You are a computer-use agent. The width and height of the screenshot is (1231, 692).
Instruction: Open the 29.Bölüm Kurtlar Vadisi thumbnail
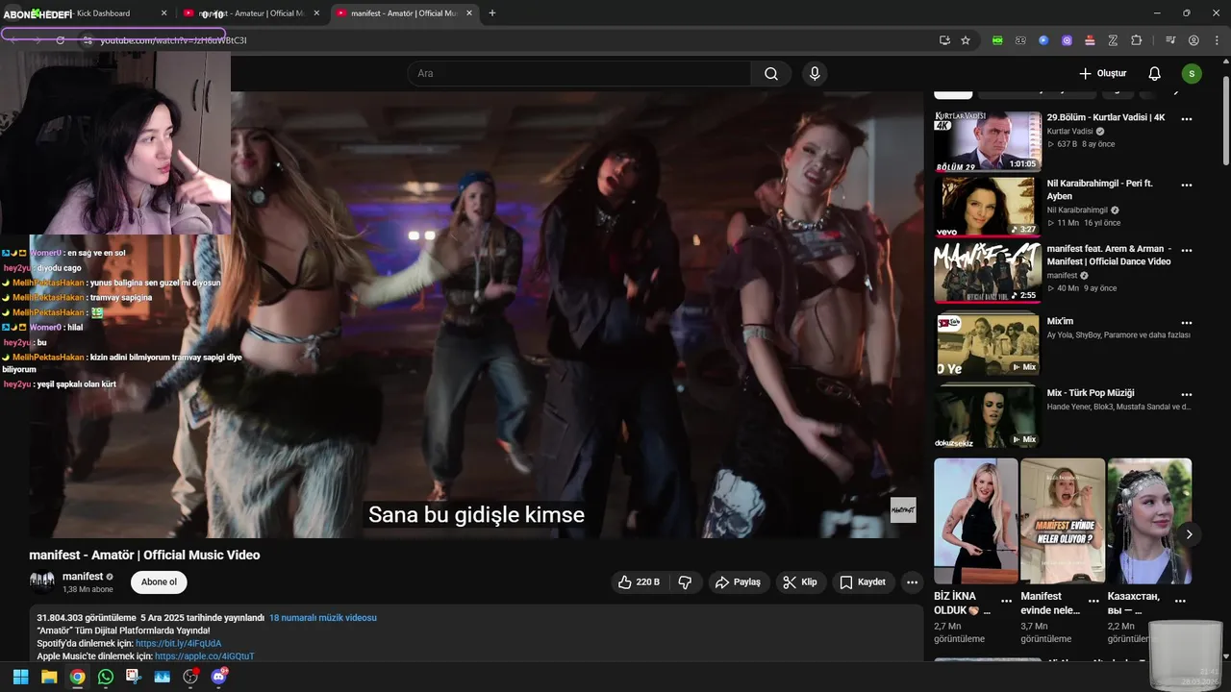(x=987, y=141)
